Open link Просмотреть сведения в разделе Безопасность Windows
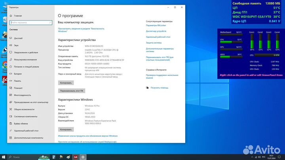285x160 pixels. click(81, 30)
